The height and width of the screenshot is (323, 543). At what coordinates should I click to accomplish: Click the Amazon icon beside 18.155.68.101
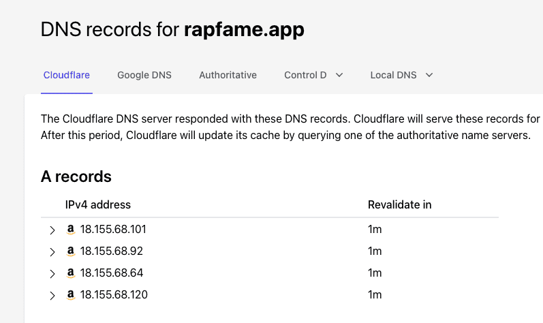(x=71, y=230)
